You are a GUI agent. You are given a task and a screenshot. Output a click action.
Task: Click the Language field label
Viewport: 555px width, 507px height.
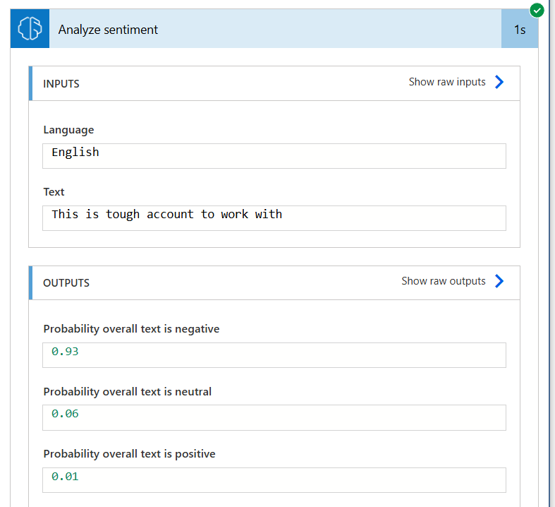click(68, 130)
